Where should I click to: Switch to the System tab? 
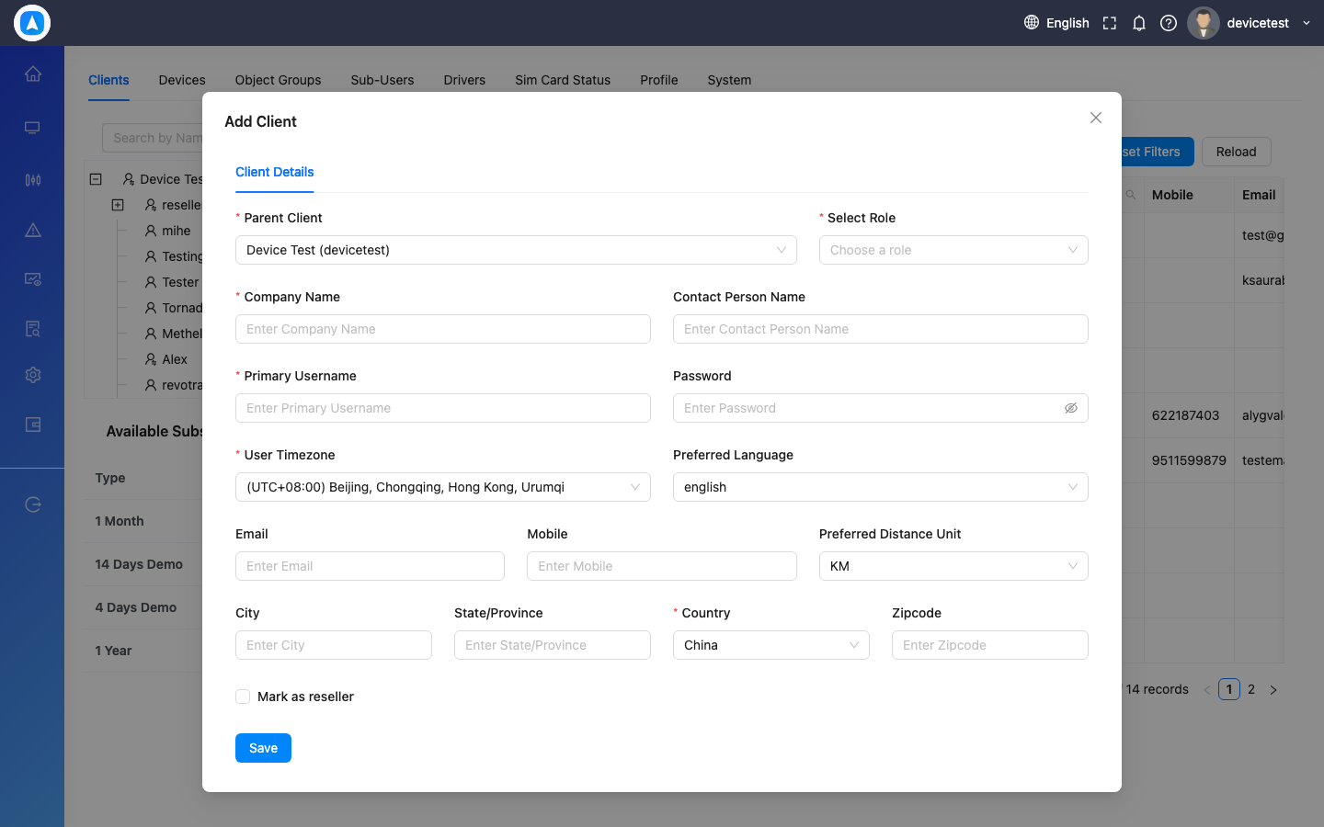click(x=729, y=80)
